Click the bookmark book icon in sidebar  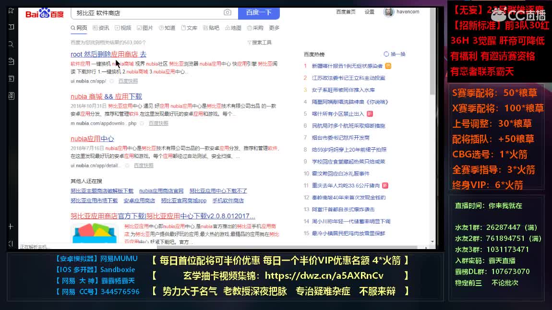pyautogui.click(x=11, y=27)
